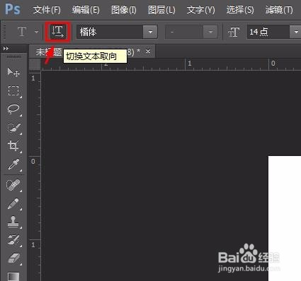The height and width of the screenshot is (281, 301).
Task: Expand the font family dropdown arrow
Action: tap(150, 32)
